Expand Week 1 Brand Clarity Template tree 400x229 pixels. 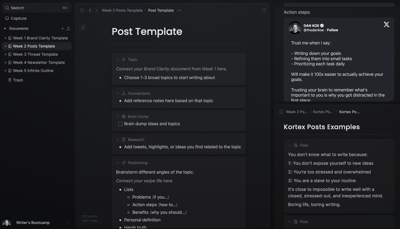tap(5, 38)
